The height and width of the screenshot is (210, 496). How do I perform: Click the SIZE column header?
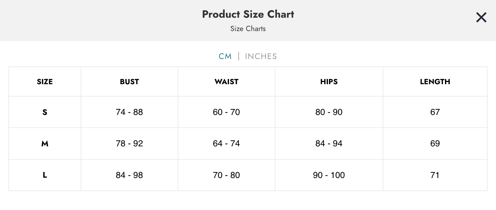pos(44,81)
